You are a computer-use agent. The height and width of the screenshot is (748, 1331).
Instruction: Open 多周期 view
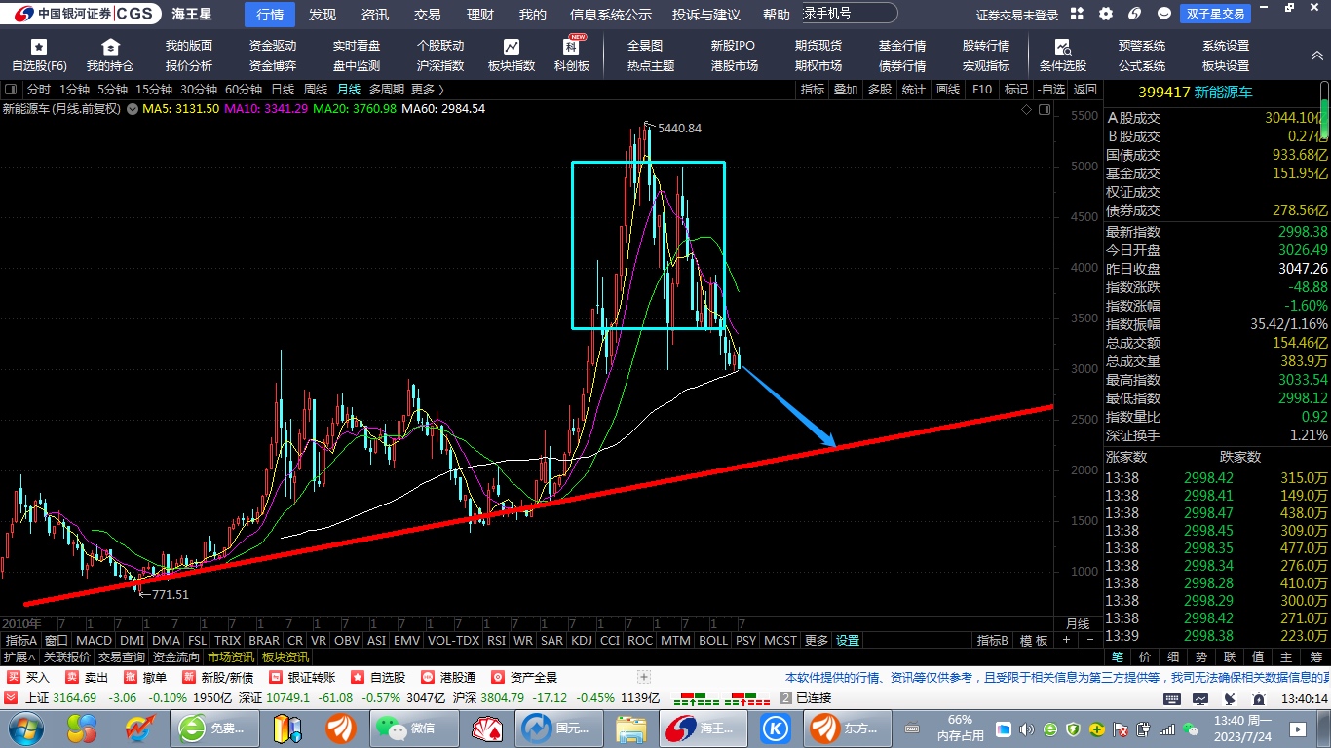click(386, 90)
